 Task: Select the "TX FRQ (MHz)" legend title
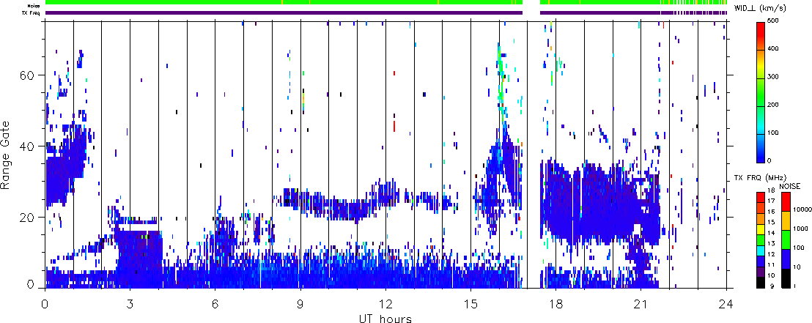click(x=759, y=177)
